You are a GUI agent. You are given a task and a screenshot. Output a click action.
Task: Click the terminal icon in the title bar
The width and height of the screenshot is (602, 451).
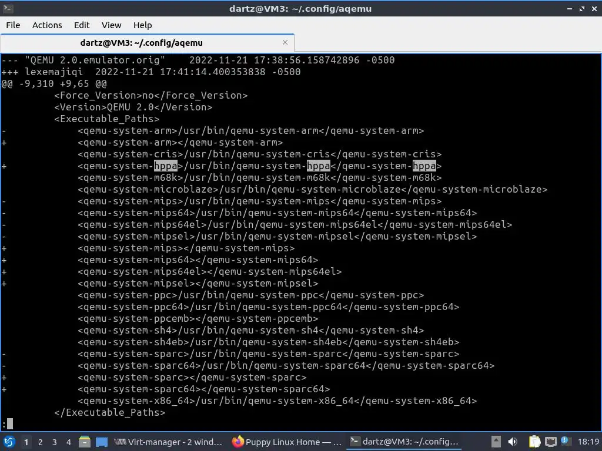tap(8, 8)
